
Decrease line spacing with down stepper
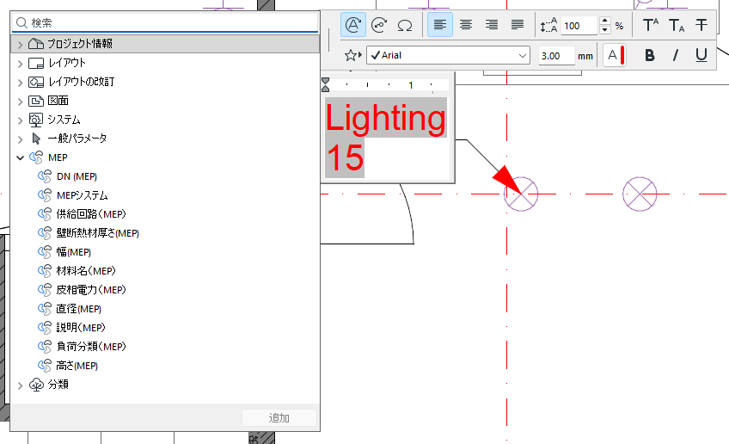pos(605,30)
